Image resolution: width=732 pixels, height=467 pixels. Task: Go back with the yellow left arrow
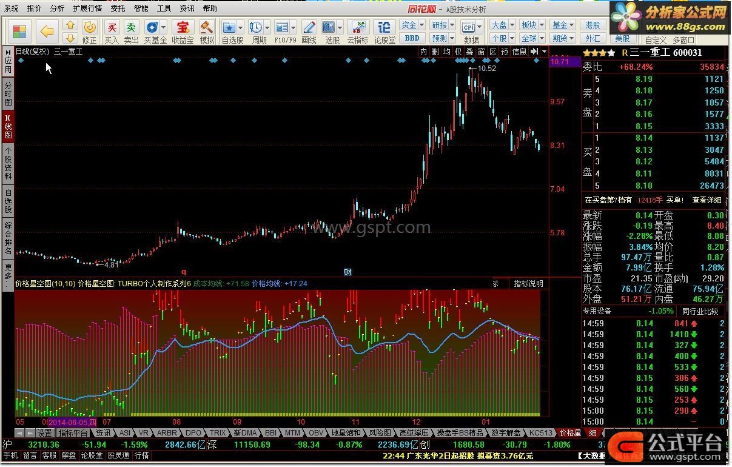[x=47, y=30]
